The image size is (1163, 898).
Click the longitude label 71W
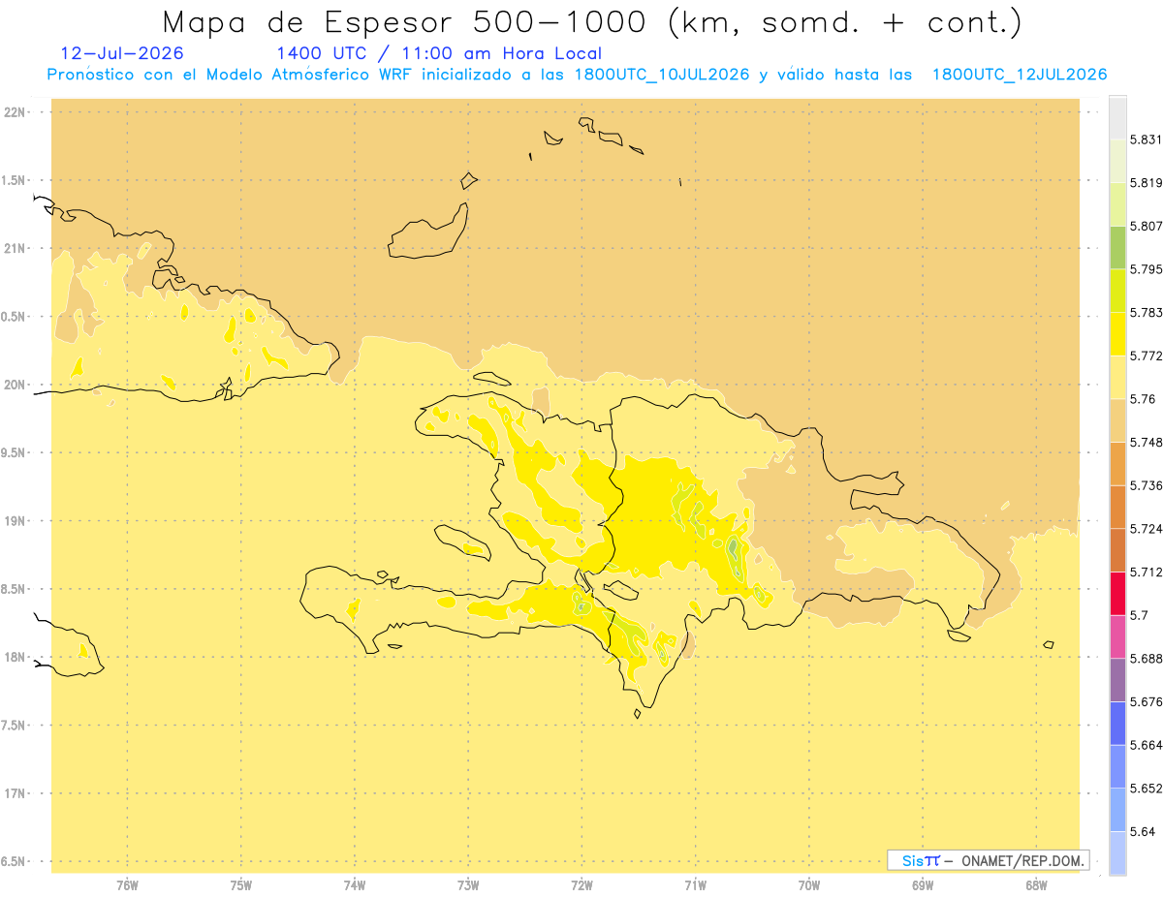(696, 886)
